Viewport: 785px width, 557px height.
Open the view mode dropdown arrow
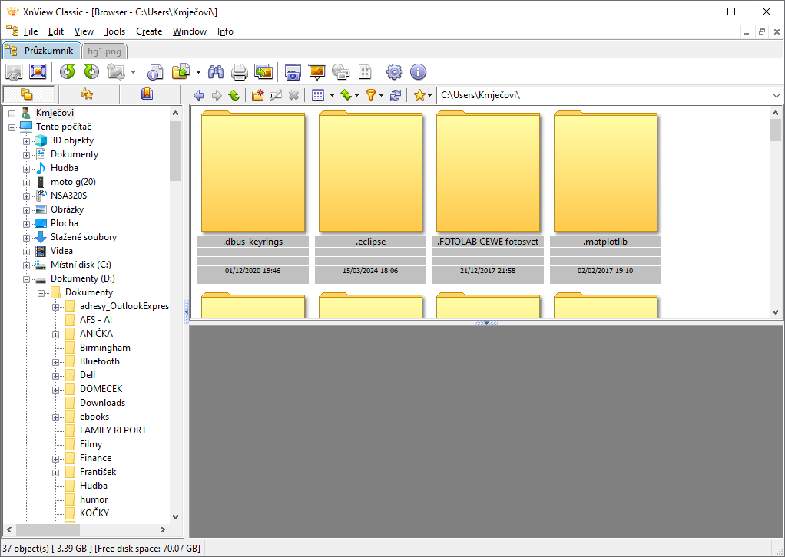click(x=332, y=95)
